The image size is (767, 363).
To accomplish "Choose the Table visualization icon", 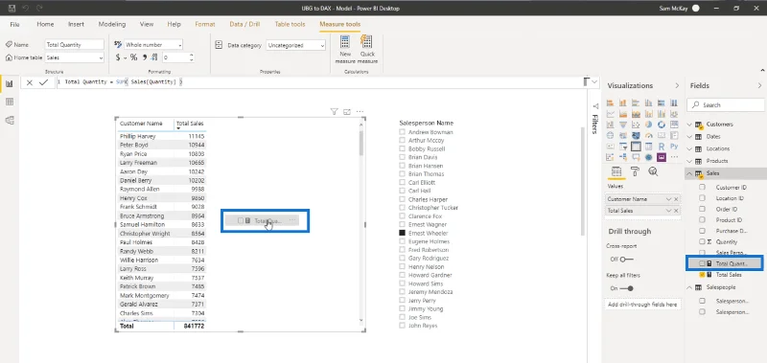I will (x=636, y=147).
